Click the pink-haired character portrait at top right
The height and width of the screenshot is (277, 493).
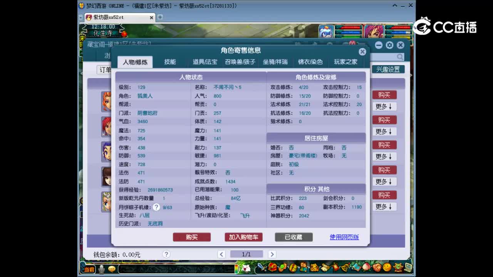pos(374,32)
